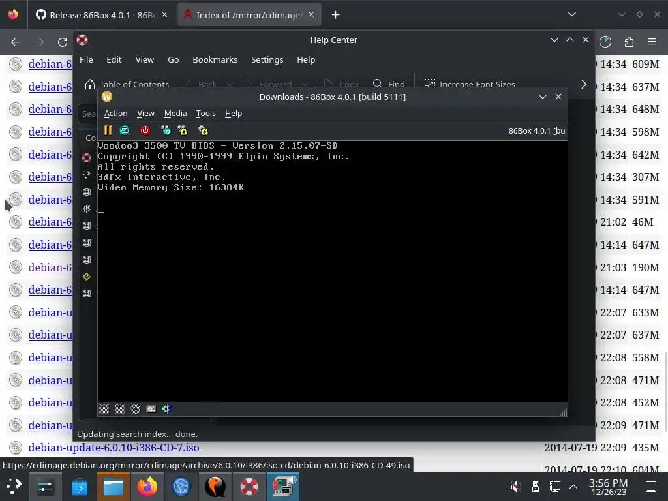This screenshot has width=668, height=501.
Task: Open Help Center File menu
Action: pos(86,59)
